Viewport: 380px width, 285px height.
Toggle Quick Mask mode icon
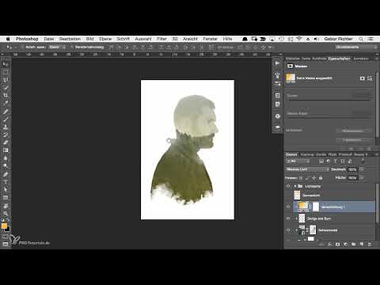point(6,237)
